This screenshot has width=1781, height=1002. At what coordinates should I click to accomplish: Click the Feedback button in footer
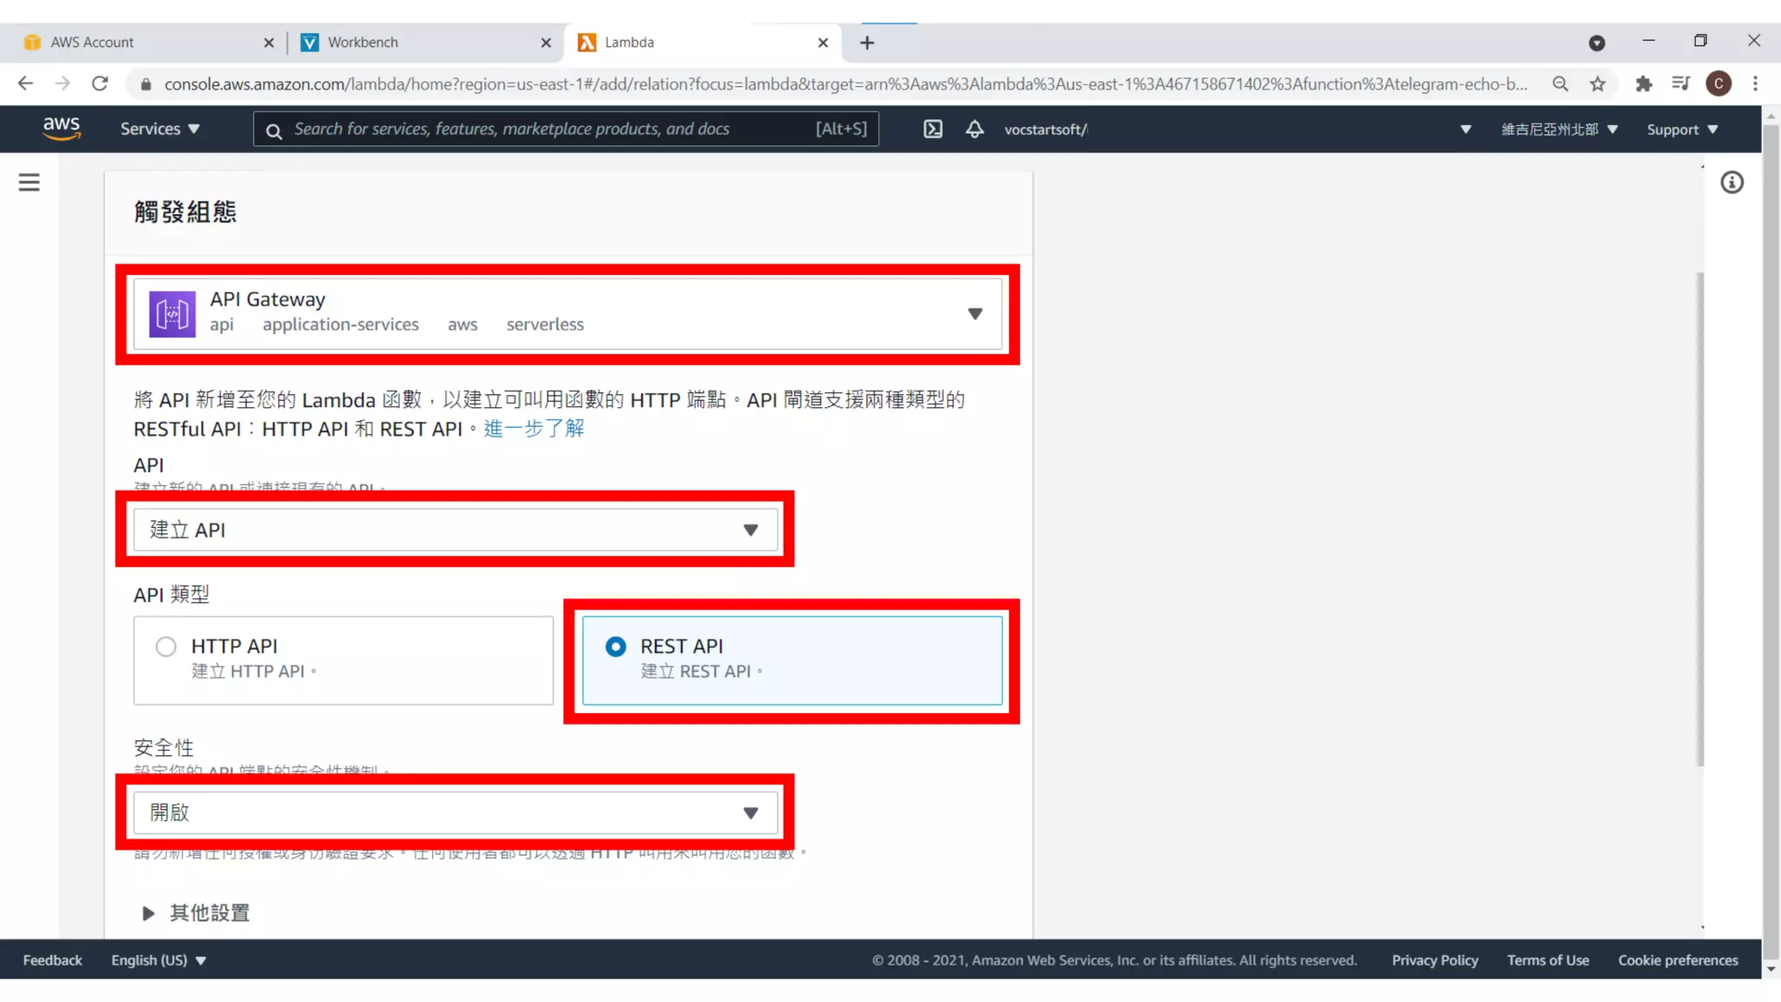[x=52, y=960]
